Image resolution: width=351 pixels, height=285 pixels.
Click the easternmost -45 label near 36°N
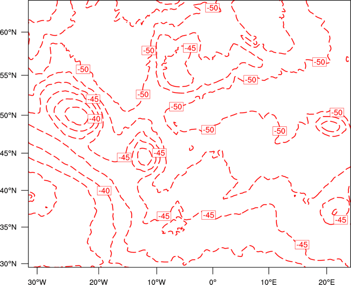click(341, 220)
